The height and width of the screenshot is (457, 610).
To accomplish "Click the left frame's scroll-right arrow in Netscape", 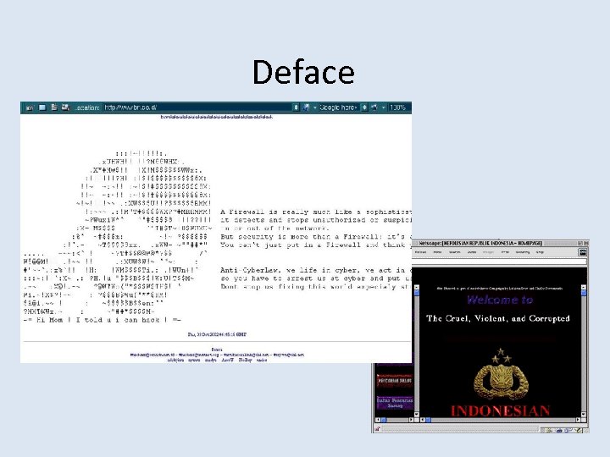I will pyautogui.click(x=411, y=420).
